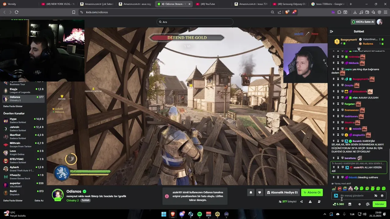Click the Ara search box
This screenshot has width=390, height=219.
coord(195,22)
